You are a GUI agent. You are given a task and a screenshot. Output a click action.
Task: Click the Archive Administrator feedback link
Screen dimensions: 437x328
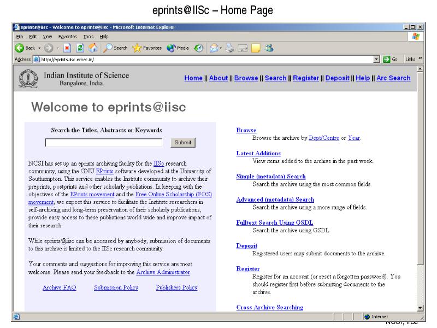point(163,272)
